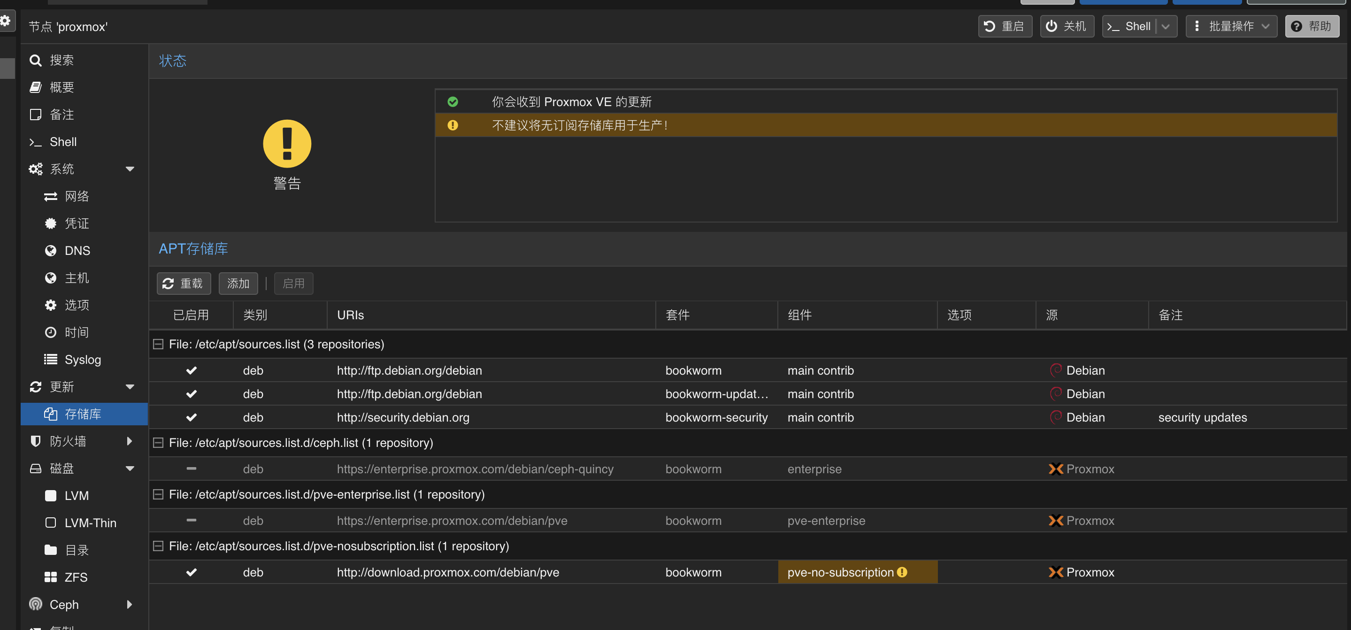Image resolution: width=1351 pixels, height=630 pixels.
Task: Collapse the pve-nosubscription.list file group
Action: (158, 546)
